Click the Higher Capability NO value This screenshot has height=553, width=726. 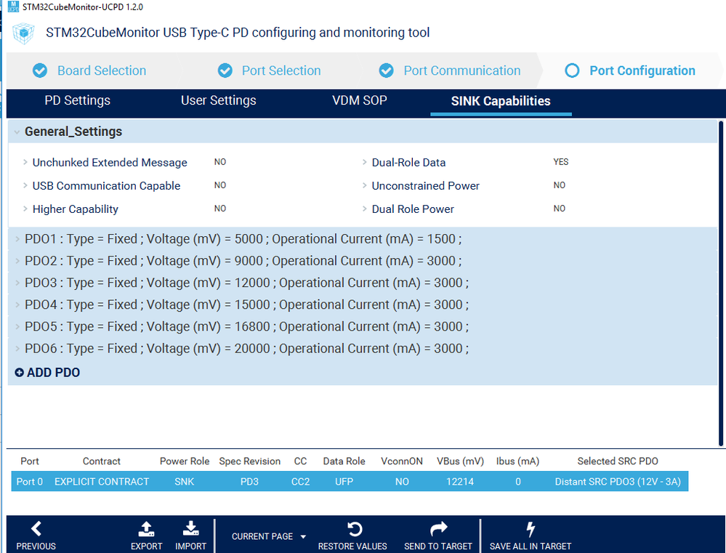tap(220, 209)
